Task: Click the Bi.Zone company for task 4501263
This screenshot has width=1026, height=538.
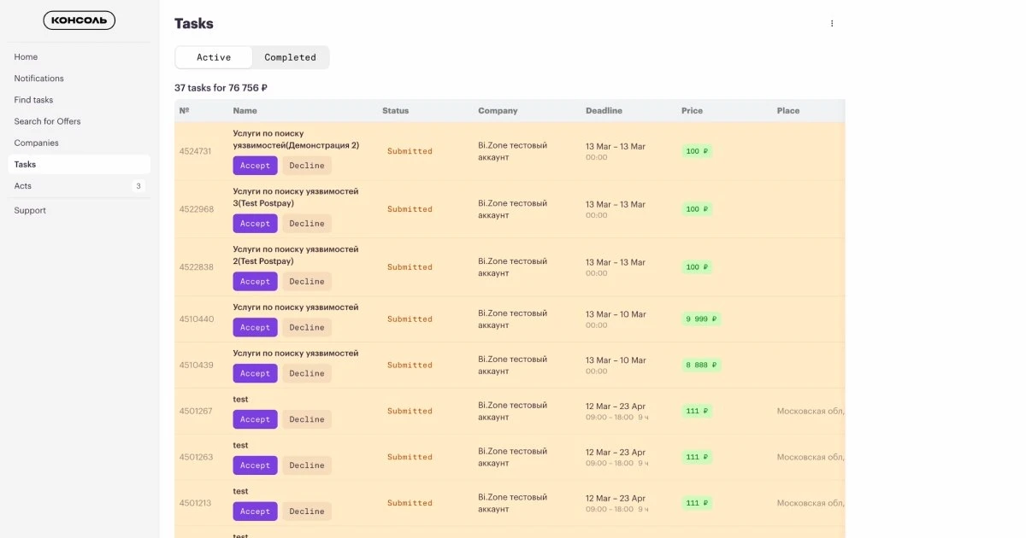Action: point(512,457)
